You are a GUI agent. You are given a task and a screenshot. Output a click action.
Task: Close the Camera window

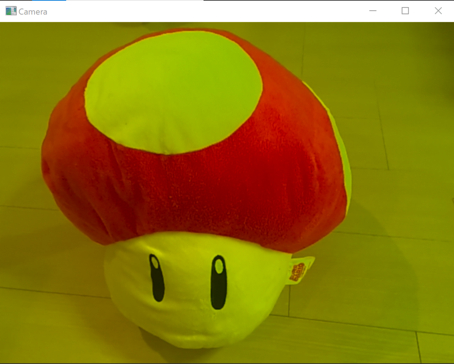click(438, 11)
